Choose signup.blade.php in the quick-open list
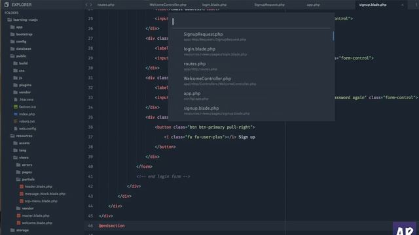The height and width of the screenshot is (235, 419). 251,110
